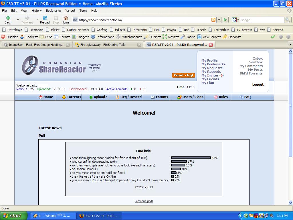The width and height of the screenshot is (293, 220).
Task: Open the Tools menu
Action: click(83, 11)
